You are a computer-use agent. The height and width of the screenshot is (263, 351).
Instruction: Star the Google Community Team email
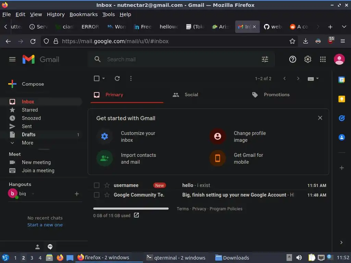click(107, 195)
